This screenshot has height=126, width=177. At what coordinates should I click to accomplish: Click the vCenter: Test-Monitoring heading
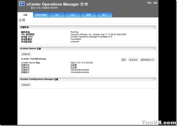pos(34,59)
